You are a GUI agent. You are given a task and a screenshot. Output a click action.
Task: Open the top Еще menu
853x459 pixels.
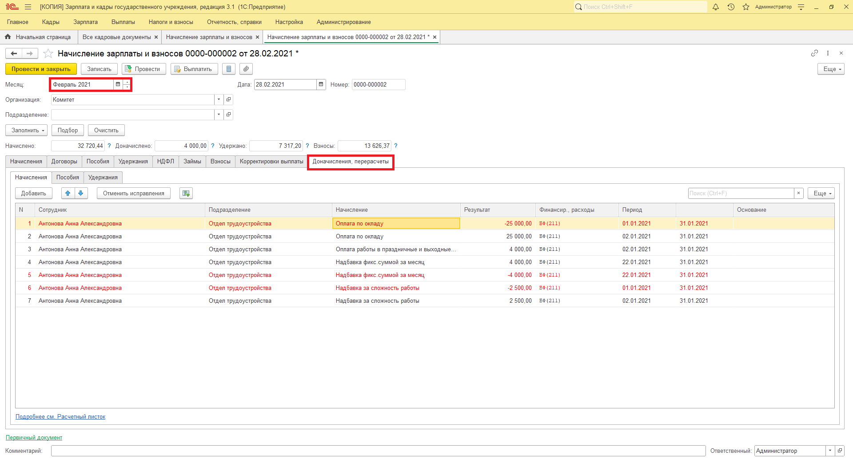pyautogui.click(x=831, y=69)
